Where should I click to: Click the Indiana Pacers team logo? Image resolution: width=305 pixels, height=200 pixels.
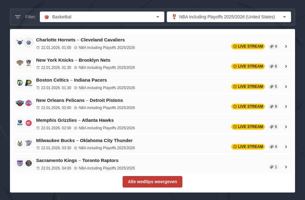tap(29, 83)
